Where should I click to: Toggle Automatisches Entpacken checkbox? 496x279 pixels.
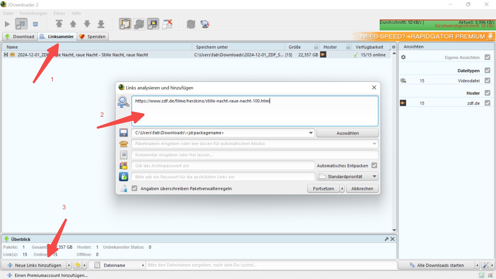[374, 165]
